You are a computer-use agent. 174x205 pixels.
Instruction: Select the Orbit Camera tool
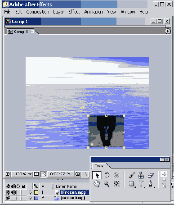click(x=116, y=175)
